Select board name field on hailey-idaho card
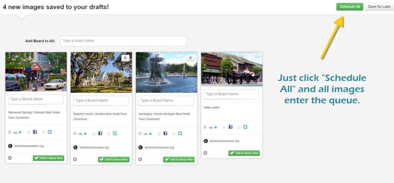394x183 pixels. coord(231,94)
